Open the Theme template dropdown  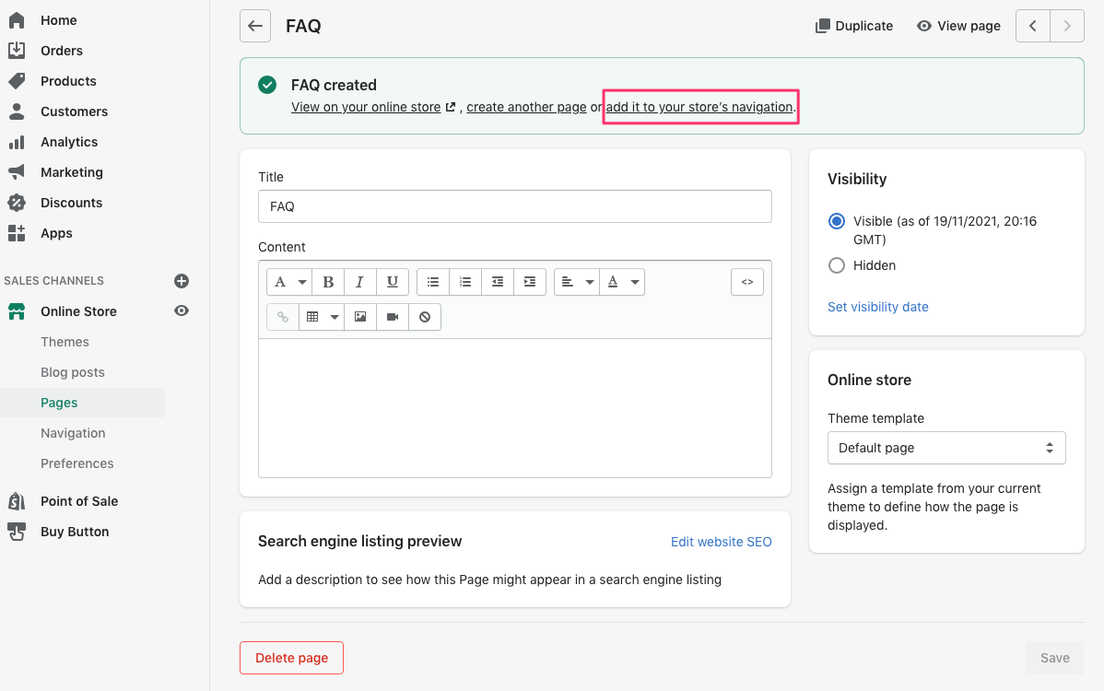[x=946, y=448]
